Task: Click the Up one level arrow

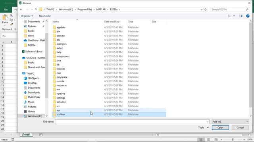Action: (36, 9)
